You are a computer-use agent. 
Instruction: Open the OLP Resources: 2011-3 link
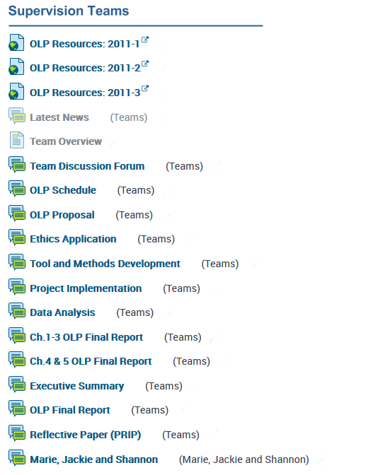[x=85, y=93]
